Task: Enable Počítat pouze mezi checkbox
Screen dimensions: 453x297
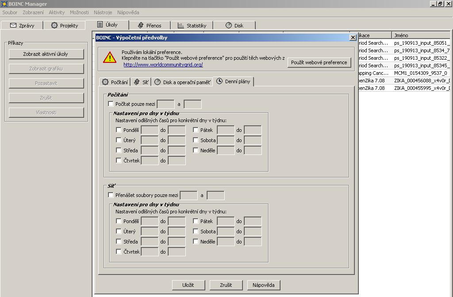Action: [111, 104]
